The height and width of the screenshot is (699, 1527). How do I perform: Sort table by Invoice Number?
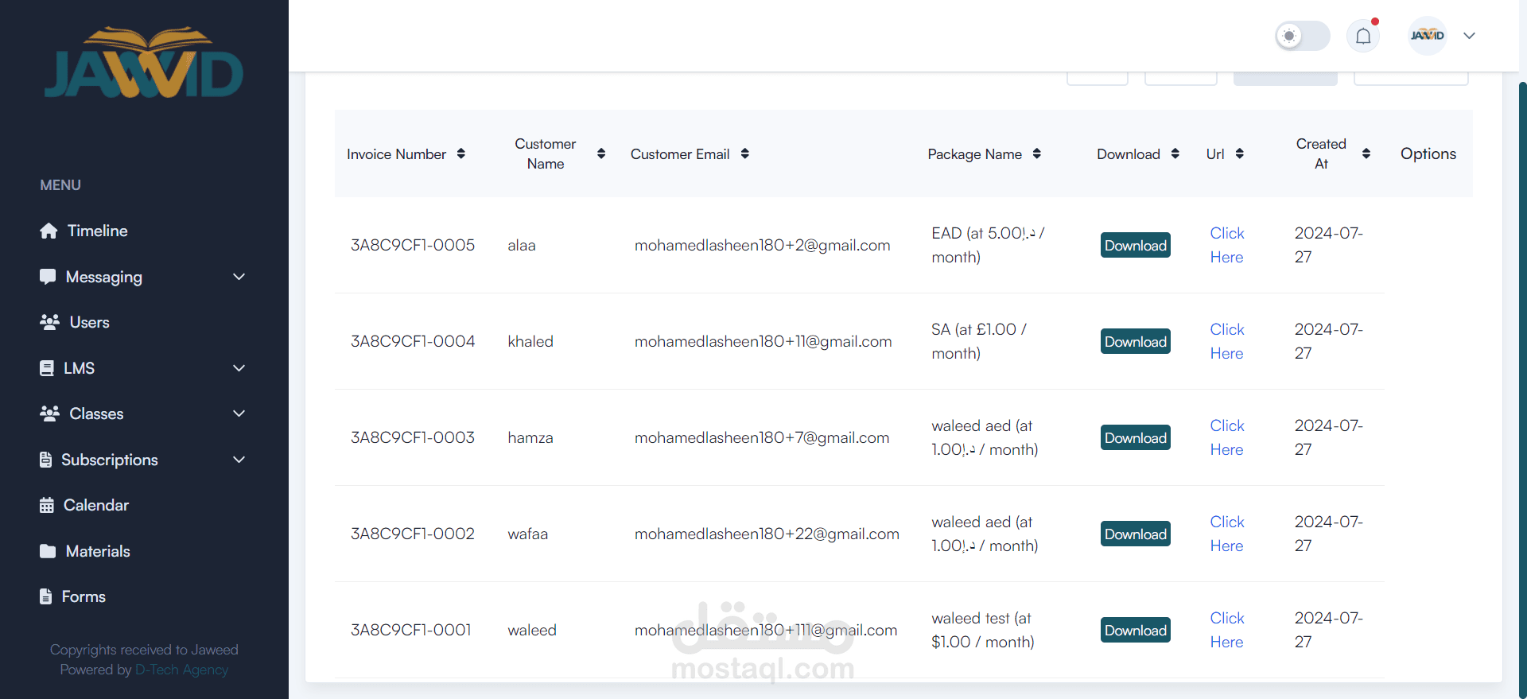pos(461,153)
